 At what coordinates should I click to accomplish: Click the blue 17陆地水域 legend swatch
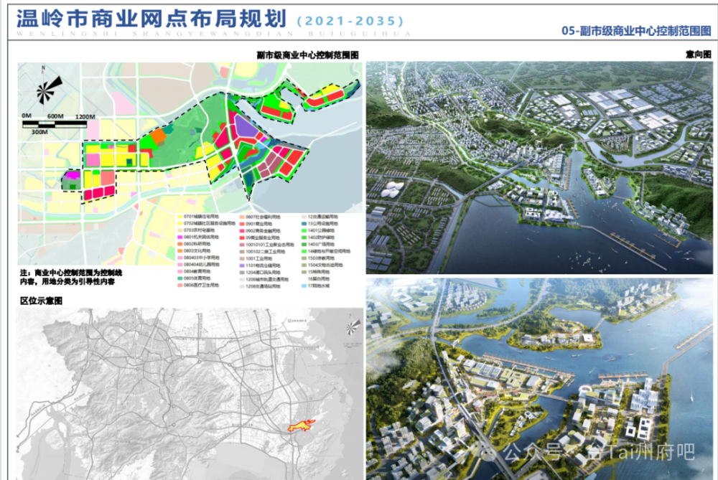pyautogui.click(x=303, y=286)
